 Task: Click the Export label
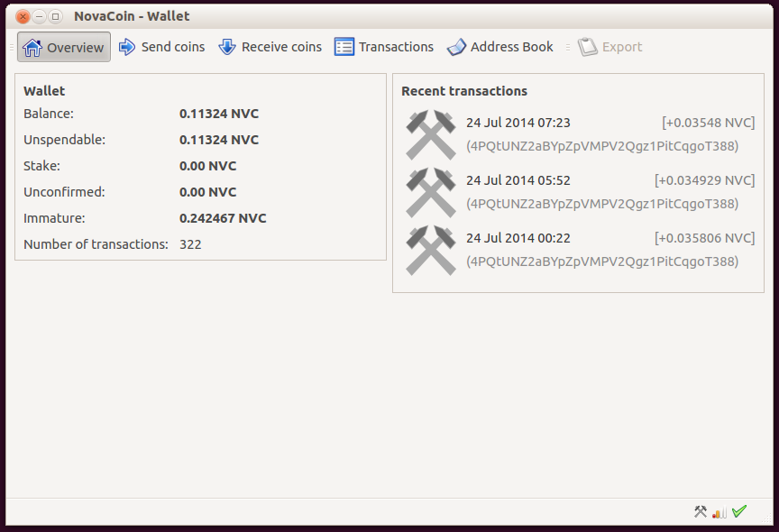(x=622, y=47)
